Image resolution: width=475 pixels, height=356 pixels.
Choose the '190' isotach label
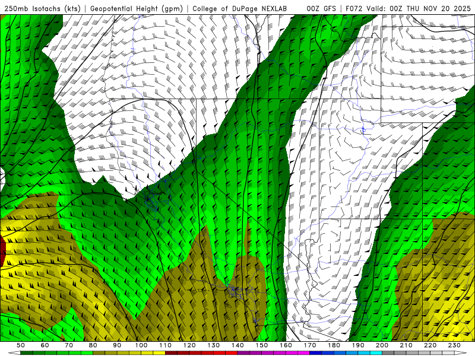358,345
